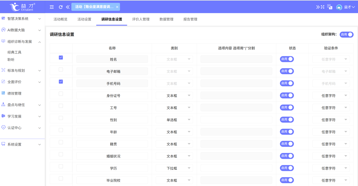Screen dimensions: 358x186
Task: Open 单选框 type dropdown for 性别
Action: tap(174, 120)
